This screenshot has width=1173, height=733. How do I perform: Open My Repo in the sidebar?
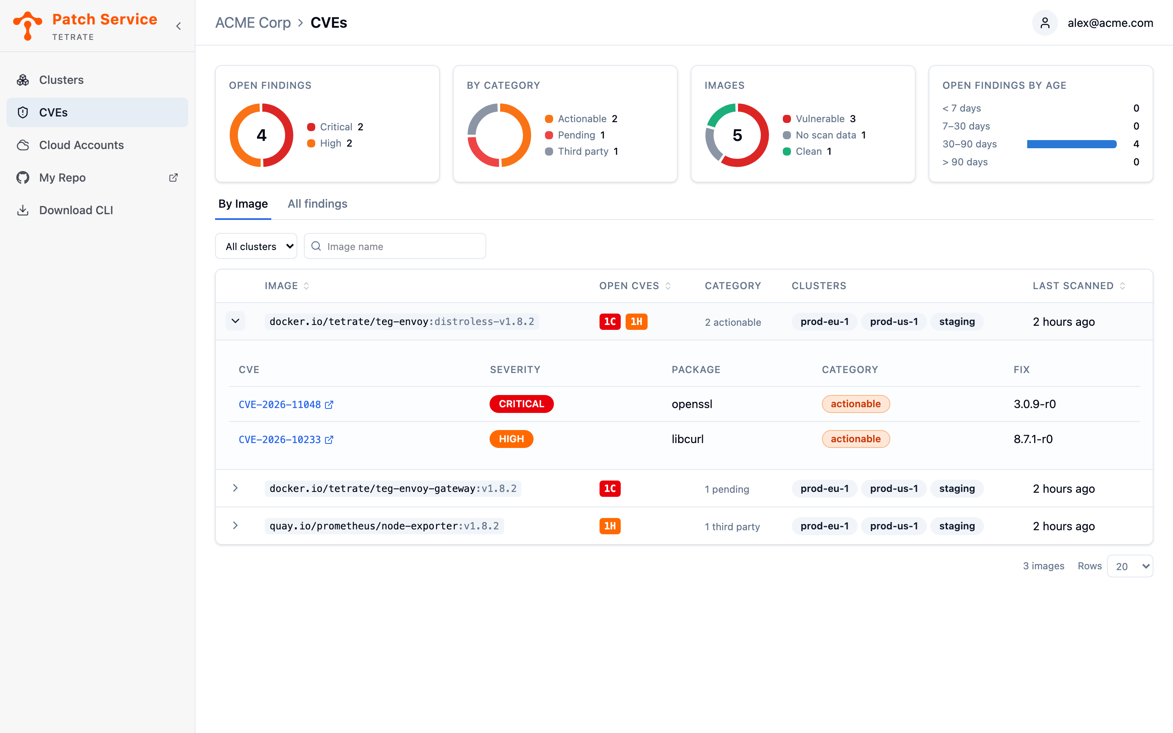97,178
